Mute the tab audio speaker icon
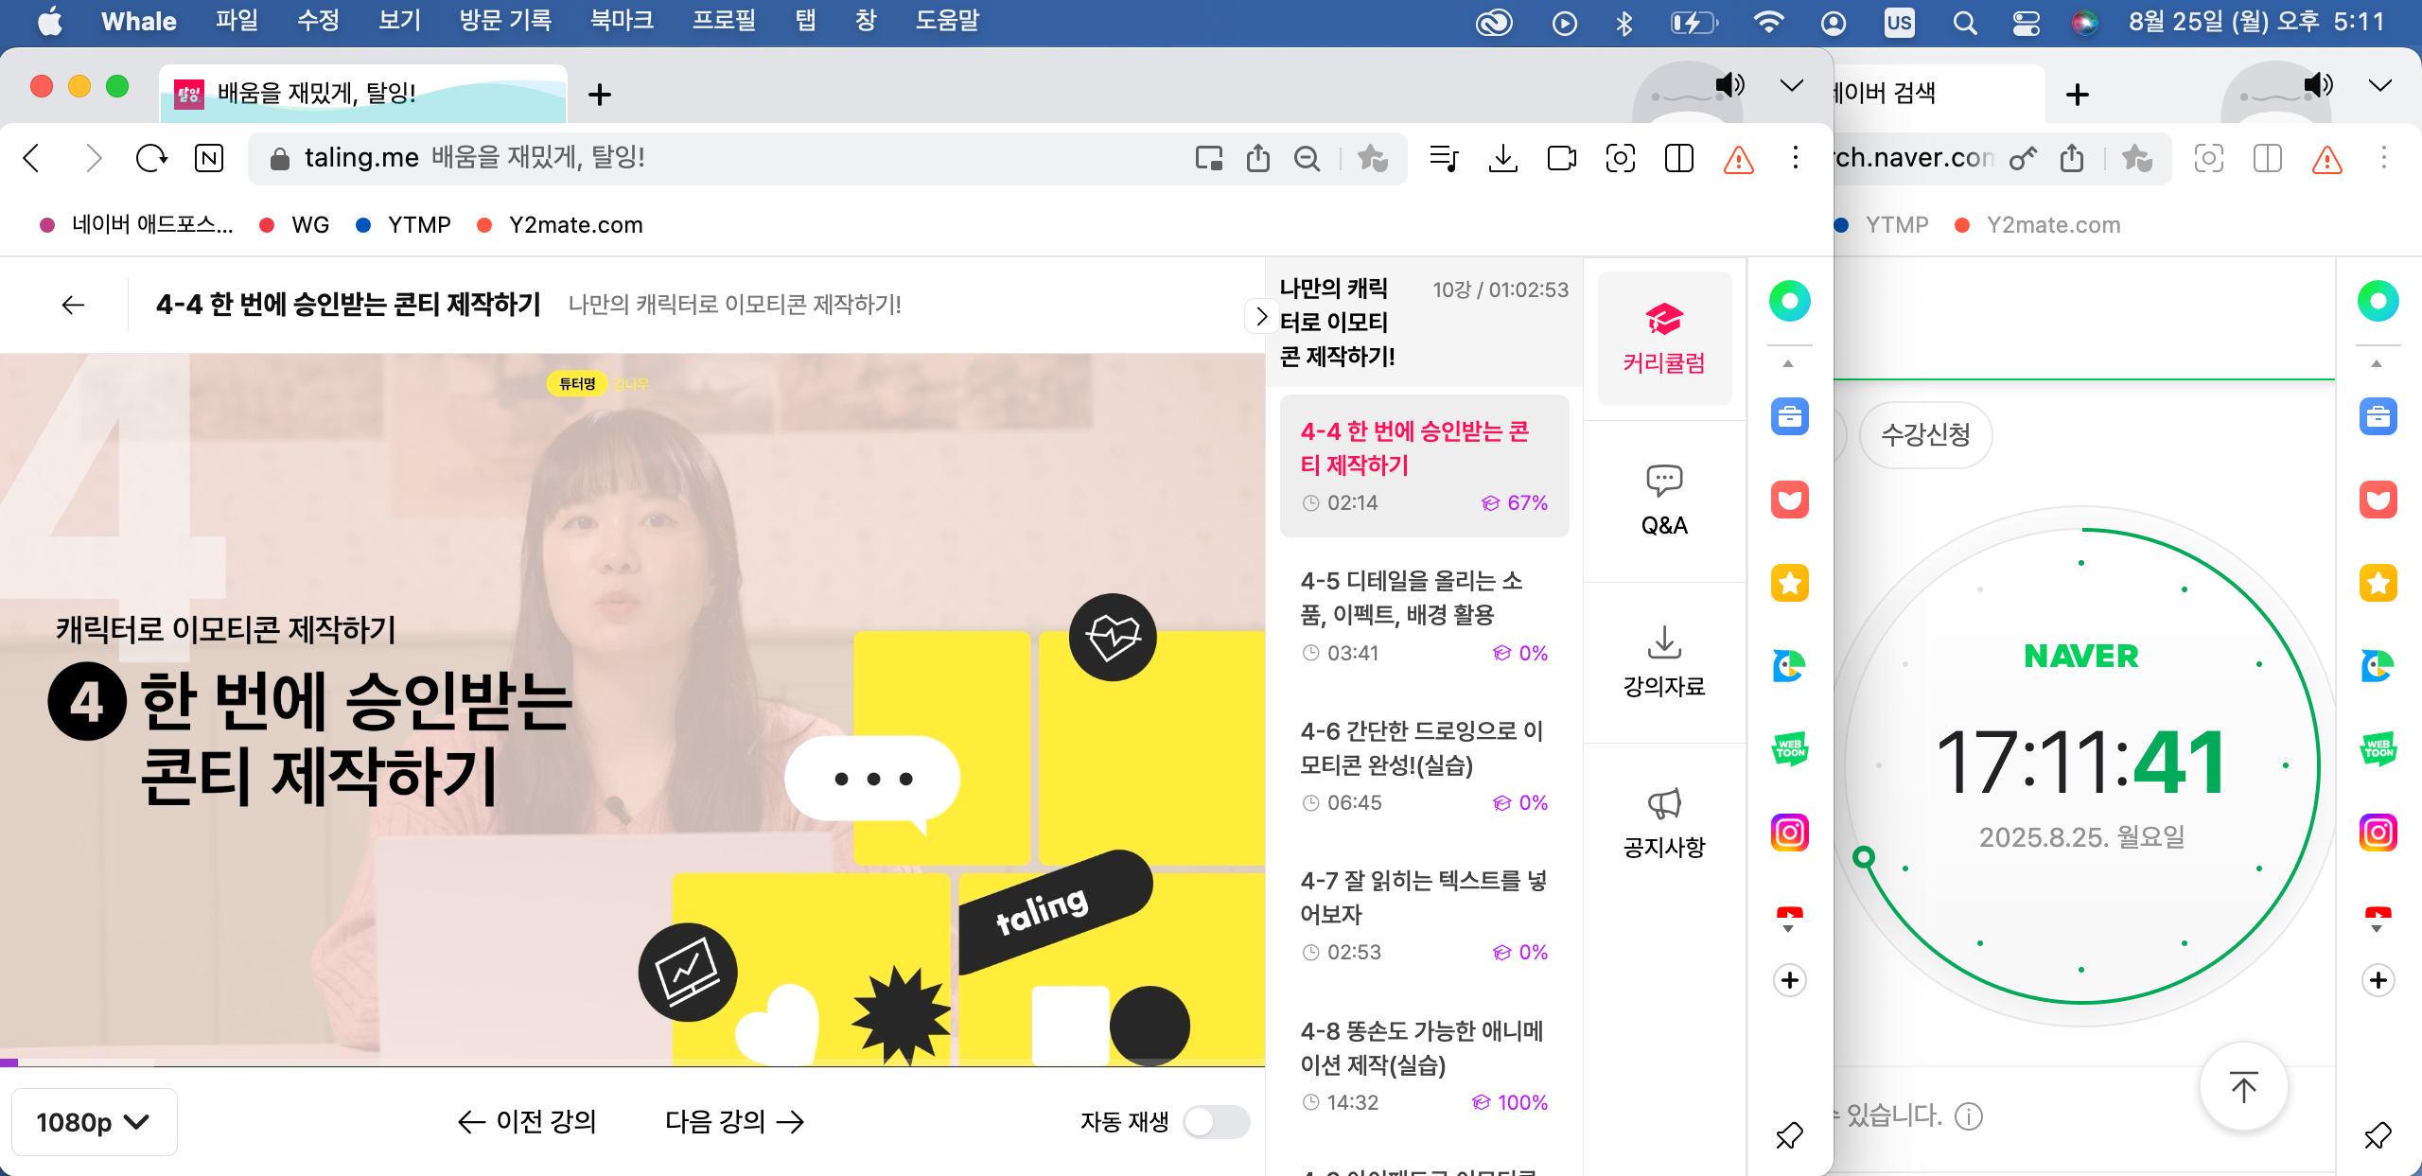 coord(1729,85)
